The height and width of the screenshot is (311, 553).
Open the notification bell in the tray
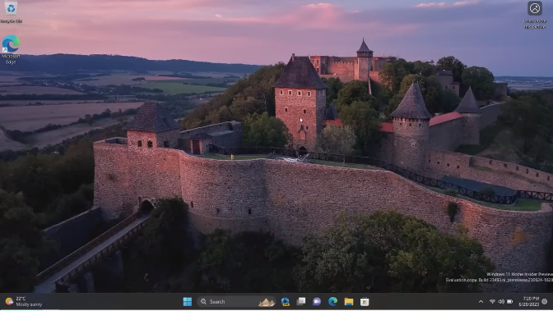click(545, 301)
